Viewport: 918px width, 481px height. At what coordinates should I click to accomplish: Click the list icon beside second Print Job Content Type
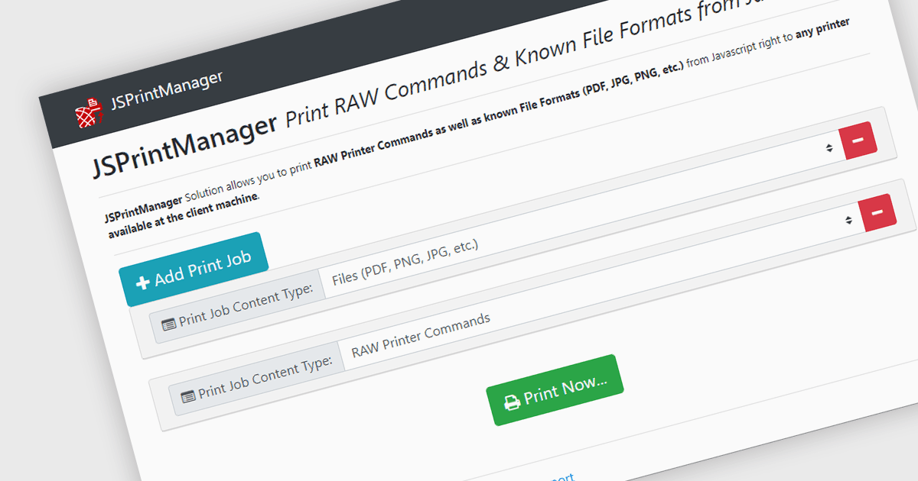188,397
